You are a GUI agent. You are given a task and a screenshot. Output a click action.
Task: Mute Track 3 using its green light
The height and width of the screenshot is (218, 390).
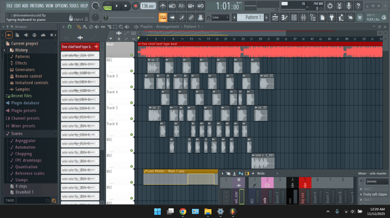click(132, 86)
